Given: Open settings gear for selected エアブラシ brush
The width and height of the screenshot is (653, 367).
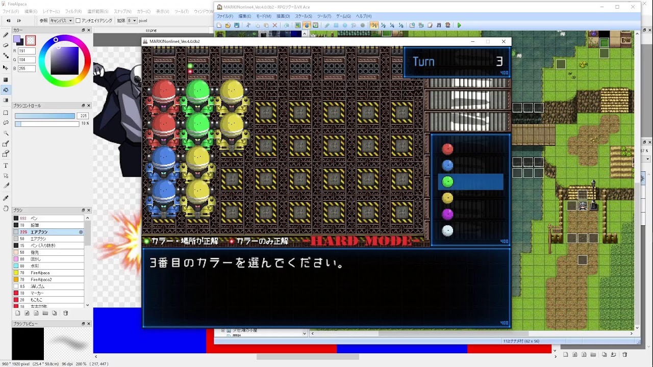Looking at the screenshot, I should click(81, 232).
